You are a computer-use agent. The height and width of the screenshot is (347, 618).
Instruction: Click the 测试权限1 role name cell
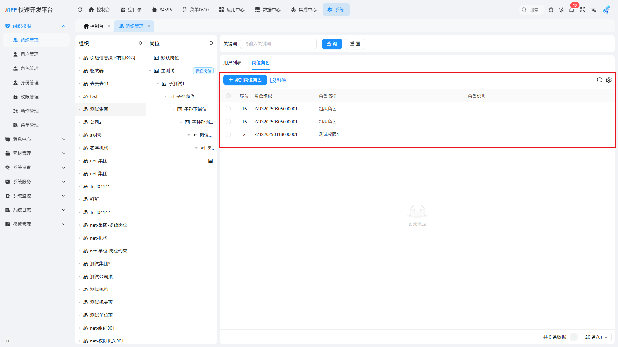tap(329, 134)
